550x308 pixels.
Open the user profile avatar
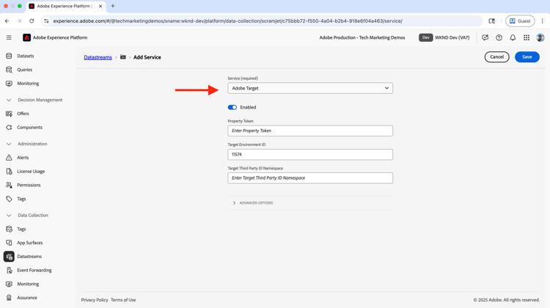pyautogui.click(x=540, y=37)
